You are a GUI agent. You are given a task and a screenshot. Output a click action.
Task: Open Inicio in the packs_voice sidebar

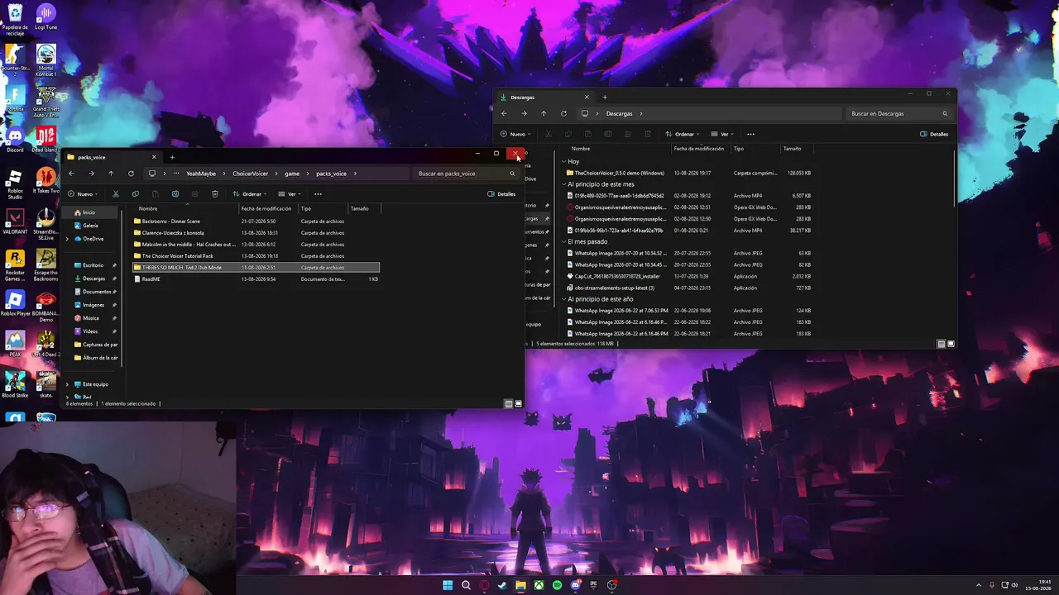89,212
